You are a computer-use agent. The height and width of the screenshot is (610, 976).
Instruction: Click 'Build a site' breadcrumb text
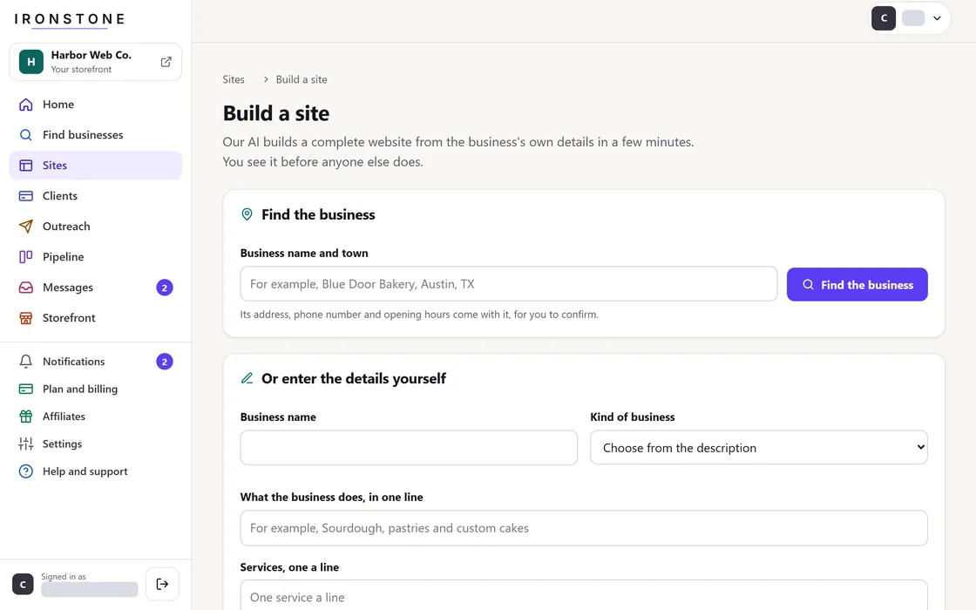click(302, 79)
